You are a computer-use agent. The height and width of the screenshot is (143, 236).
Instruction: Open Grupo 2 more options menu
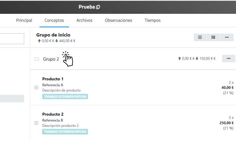[229, 59]
